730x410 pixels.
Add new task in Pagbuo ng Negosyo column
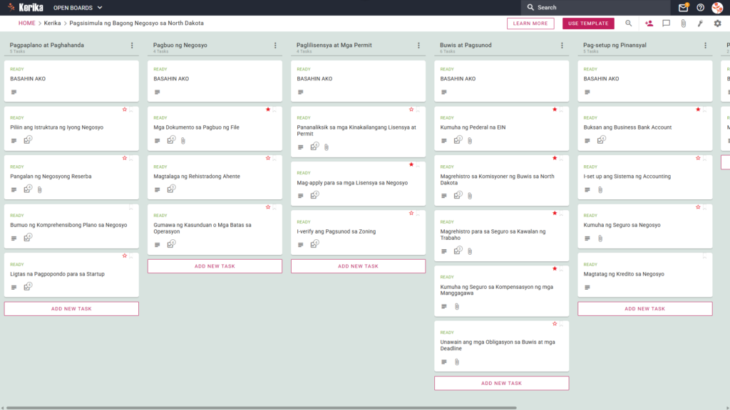pyautogui.click(x=215, y=266)
